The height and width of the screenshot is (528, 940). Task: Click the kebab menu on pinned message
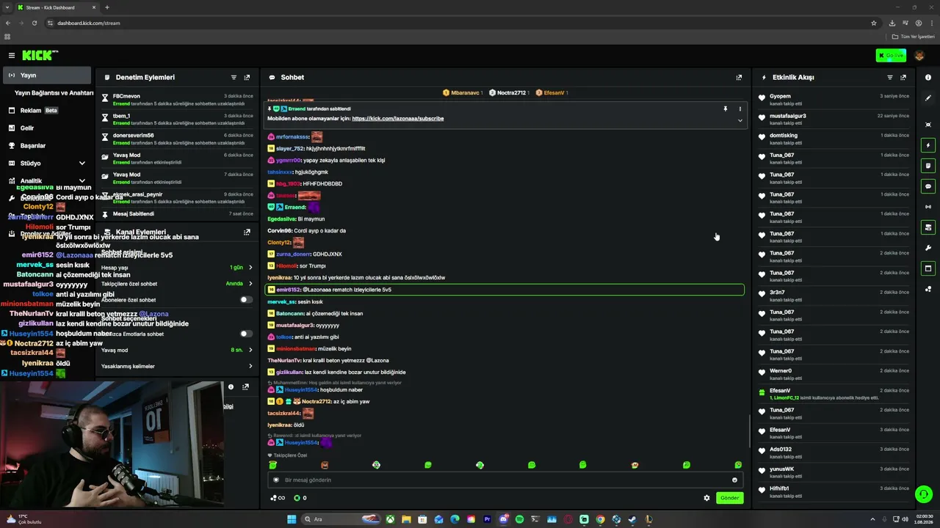[x=740, y=109]
